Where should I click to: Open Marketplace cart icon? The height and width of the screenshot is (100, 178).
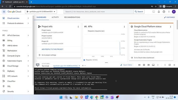coord(4,51)
